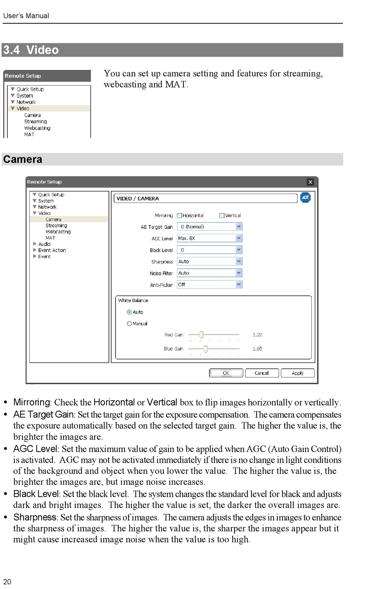
Task: Click the VIDEO / CAMERA title field
Action: point(205,198)
